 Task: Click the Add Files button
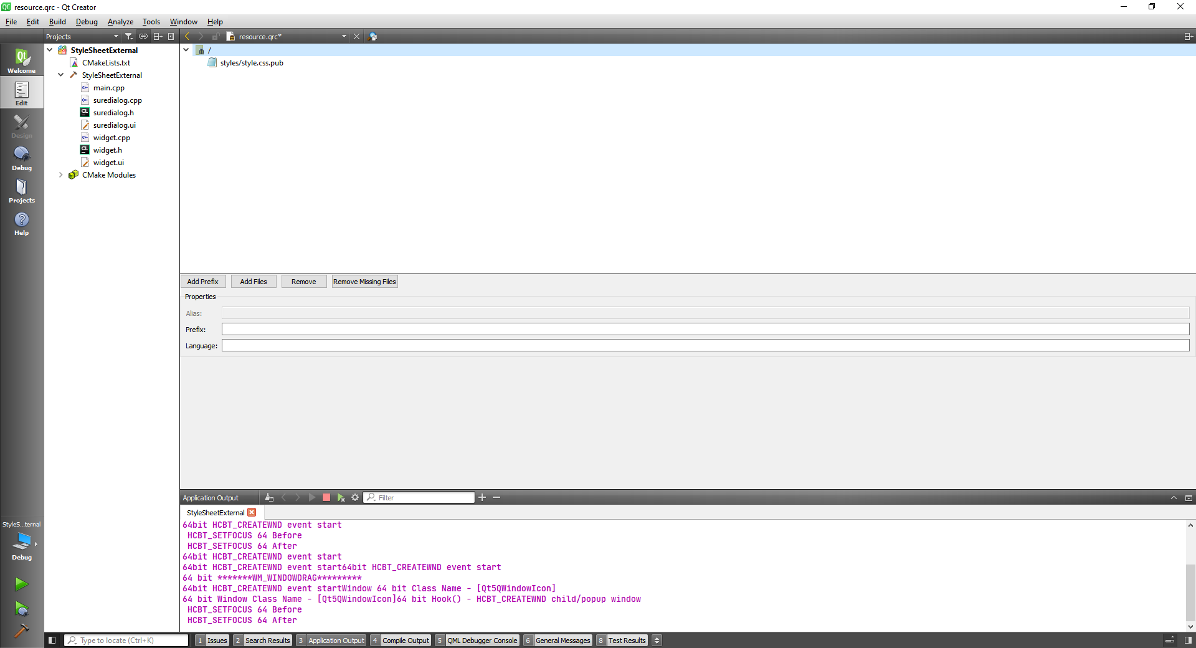click(254, 282)
